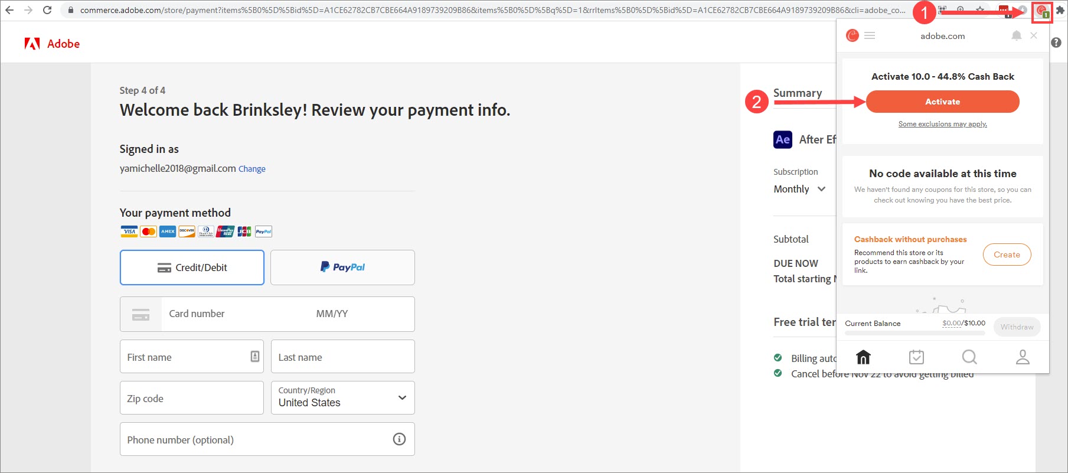Go to the popup Home tab

pyautogui.click(x=863, y=357)
